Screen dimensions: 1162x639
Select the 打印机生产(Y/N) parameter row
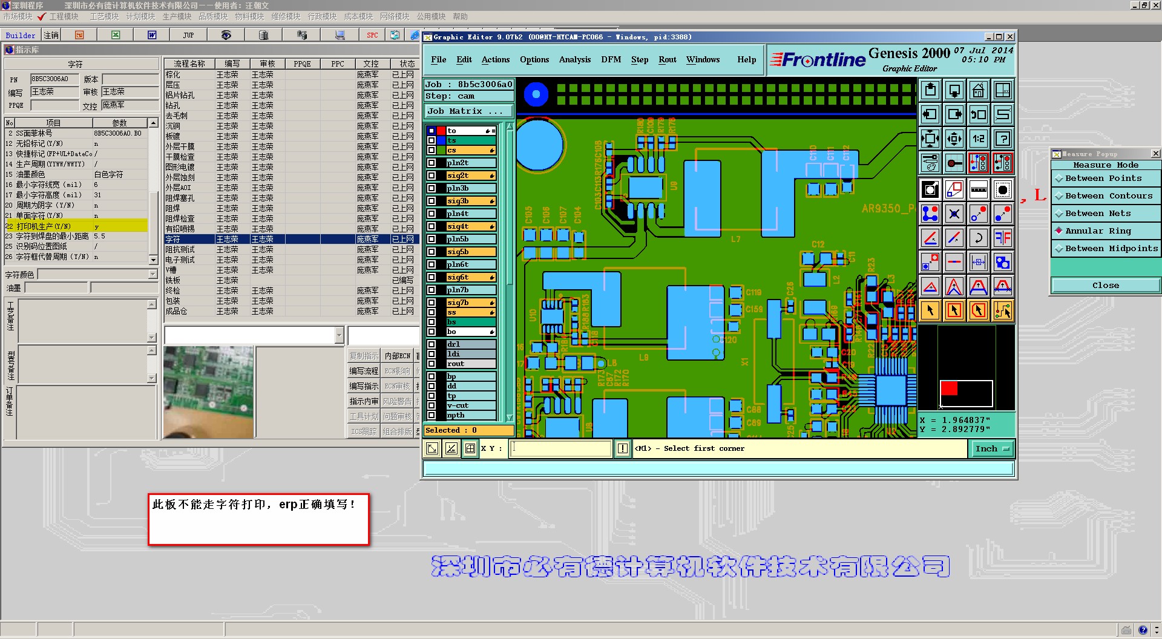pyautogui.click(x=76, y=226)
